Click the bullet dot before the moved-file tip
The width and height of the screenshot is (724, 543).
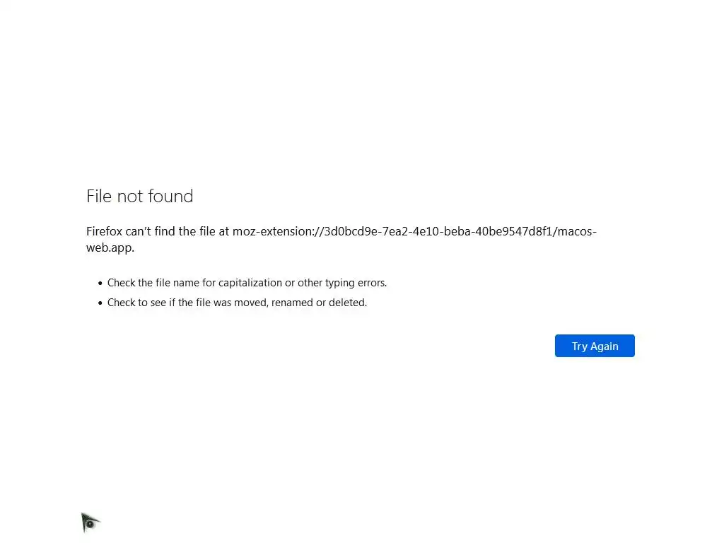[x=100, y=303]
